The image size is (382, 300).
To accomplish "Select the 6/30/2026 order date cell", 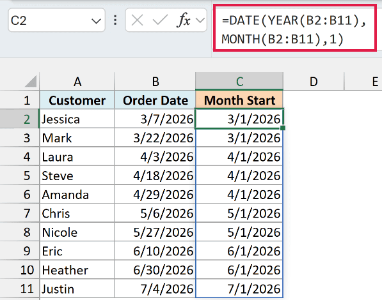I will pos(155,269).
